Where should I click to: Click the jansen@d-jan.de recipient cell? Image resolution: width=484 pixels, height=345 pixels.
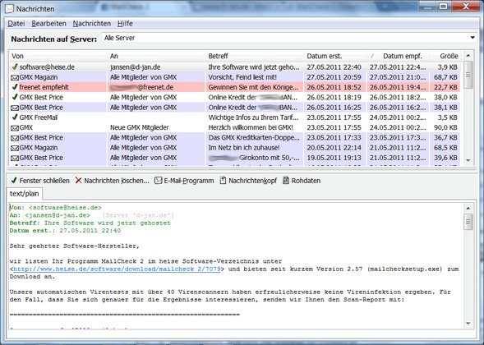point(135,67)
